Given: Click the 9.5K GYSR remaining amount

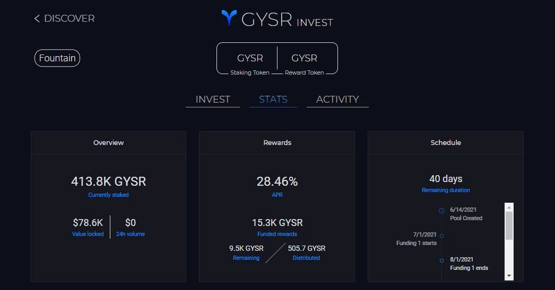Looking at the screenshot, I should [x=246, y=248].
